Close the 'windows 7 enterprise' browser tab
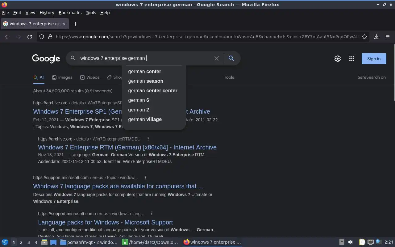This screenshot has width=395, height=247. [x=64, y=24]
